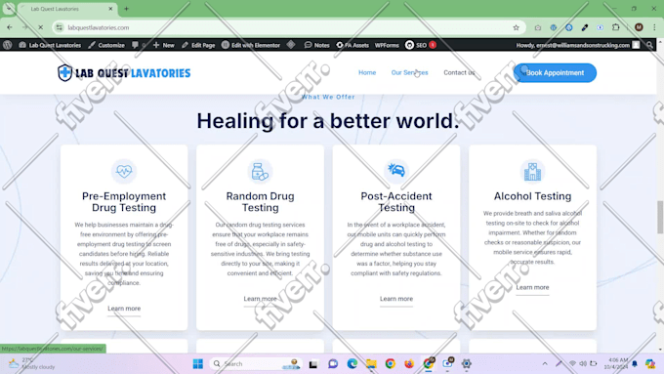Image resolution: width=664 pixels, height=374 pixels.
Task: Bookmark this page with the star icon
Action: pos(516,27)
